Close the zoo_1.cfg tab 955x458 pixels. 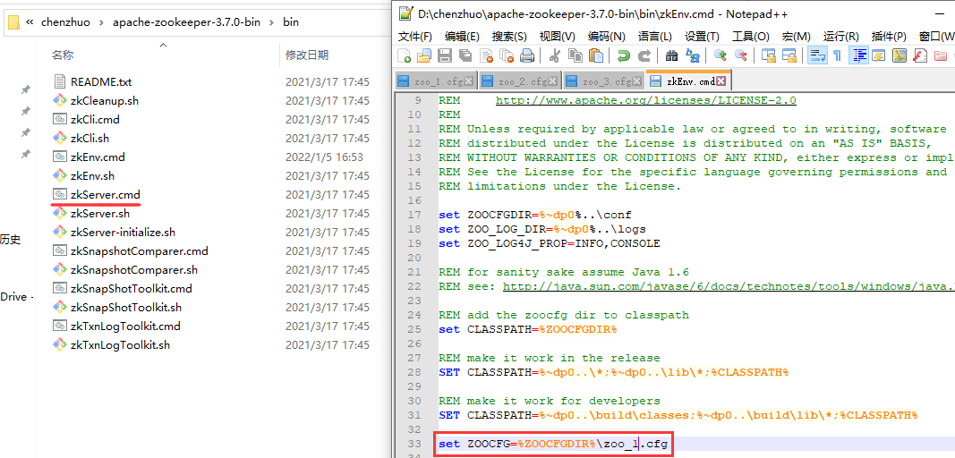(x=469, y=81)
